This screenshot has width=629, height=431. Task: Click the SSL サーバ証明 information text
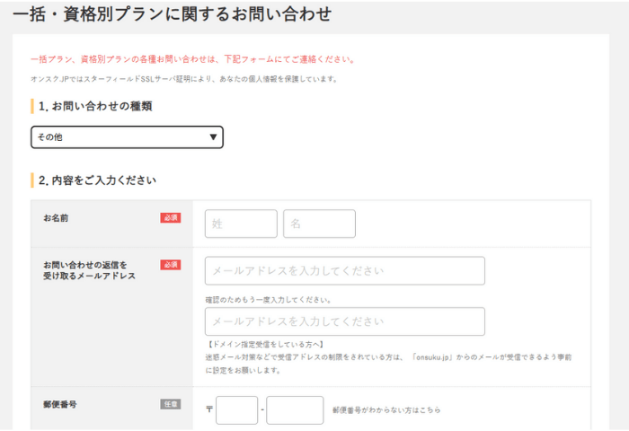(184, 79)
